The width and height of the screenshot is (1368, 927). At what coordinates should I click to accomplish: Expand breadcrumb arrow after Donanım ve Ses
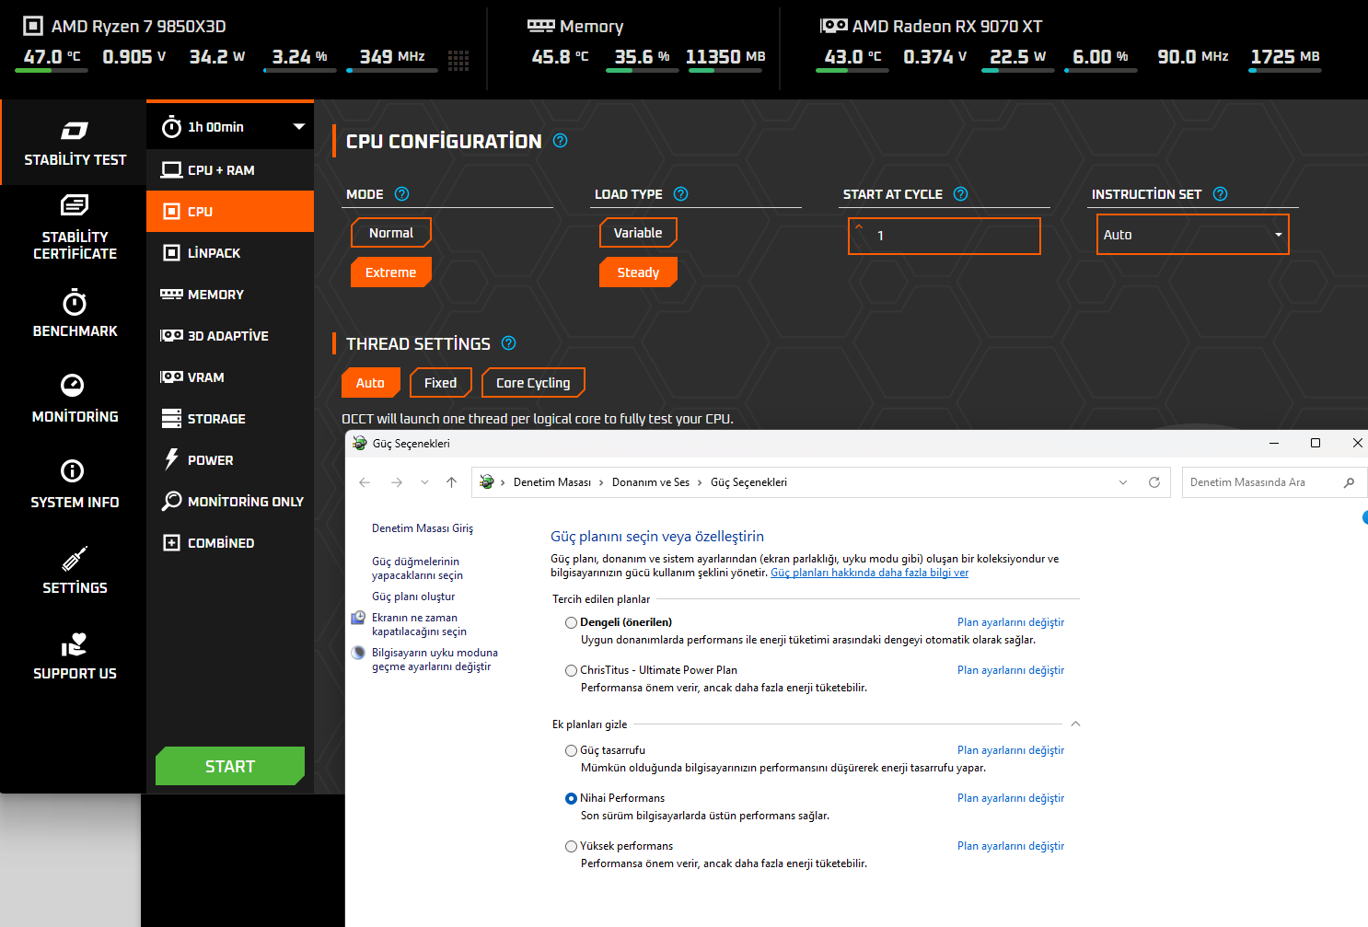click(x=700, y=482)
